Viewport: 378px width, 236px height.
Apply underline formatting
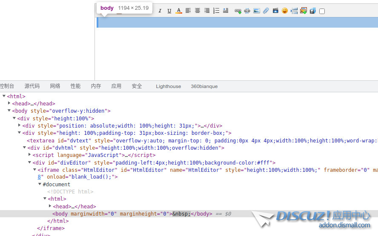pyautogui.click(x=169, y=11)
